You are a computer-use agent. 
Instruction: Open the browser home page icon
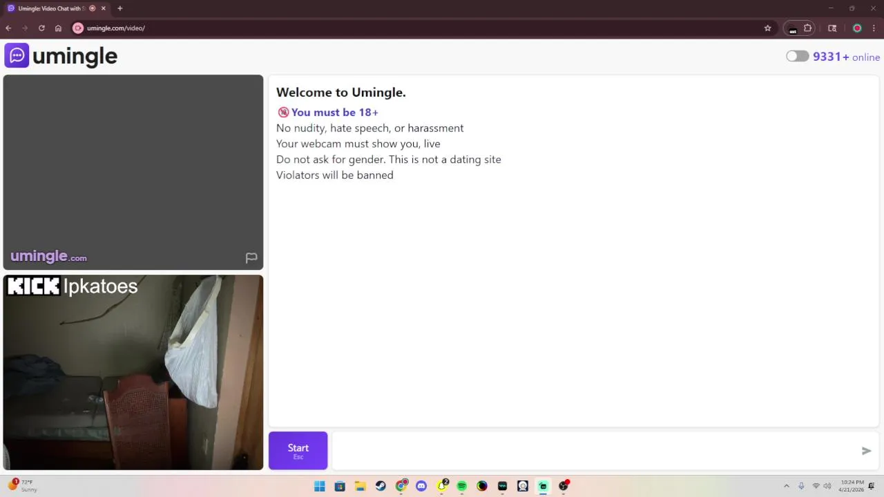(x=58, y=28)
